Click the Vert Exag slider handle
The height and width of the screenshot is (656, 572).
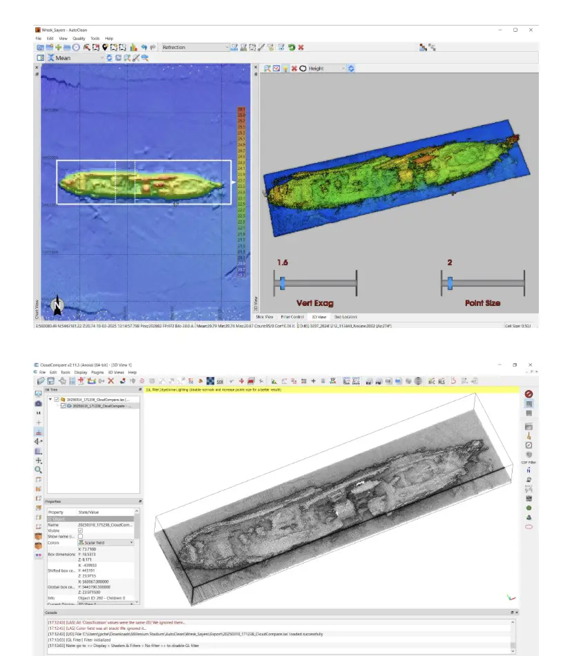(283, 282)
